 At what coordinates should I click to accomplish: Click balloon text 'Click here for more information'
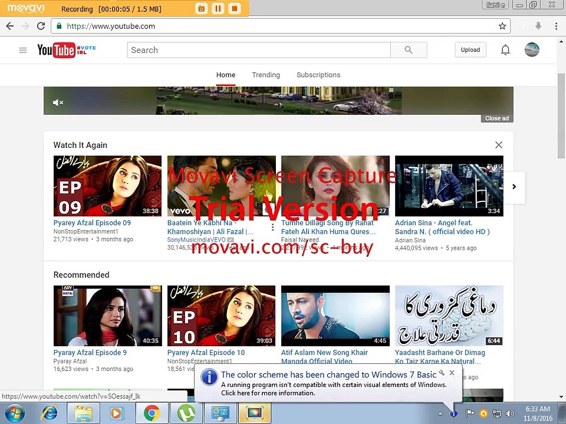[268, 393]
